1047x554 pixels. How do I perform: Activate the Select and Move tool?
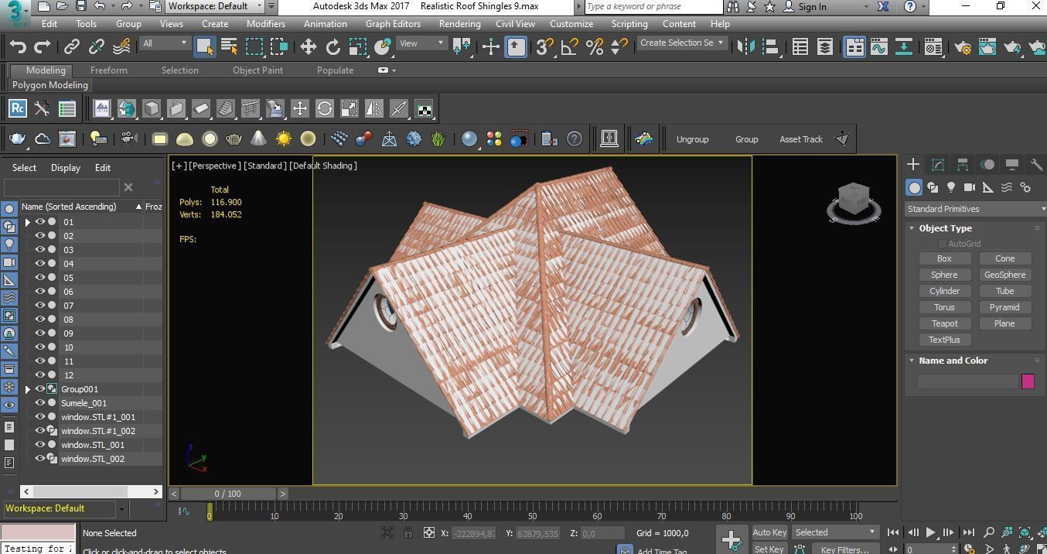coord(308,46)
